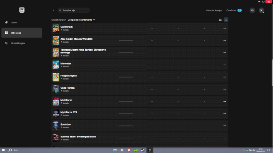The image size is (273, 153).
Task: Open Epic Games taskbar icon
Action: [x=150, y=150]
